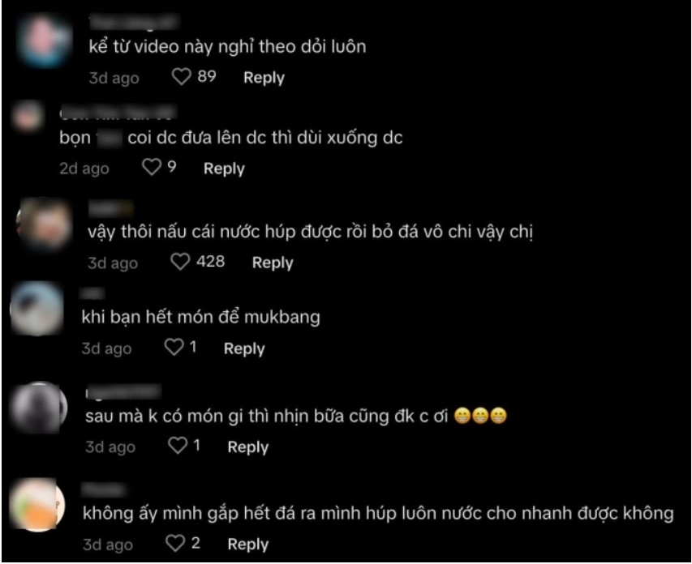Reply to 'vậy thôi nấu cái nước' comment

(273, 263)
